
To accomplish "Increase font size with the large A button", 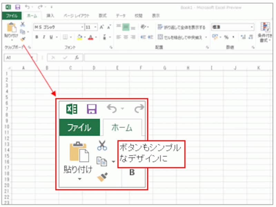I will (x=102, y=27).
